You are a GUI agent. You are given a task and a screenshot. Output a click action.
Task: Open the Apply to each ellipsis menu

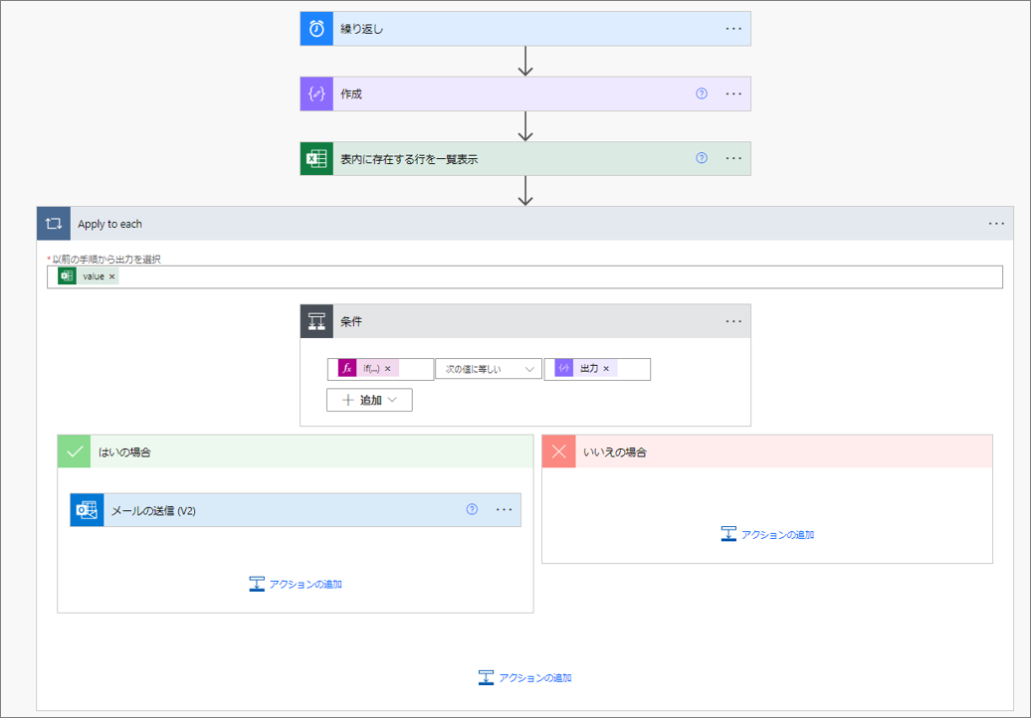996,224
